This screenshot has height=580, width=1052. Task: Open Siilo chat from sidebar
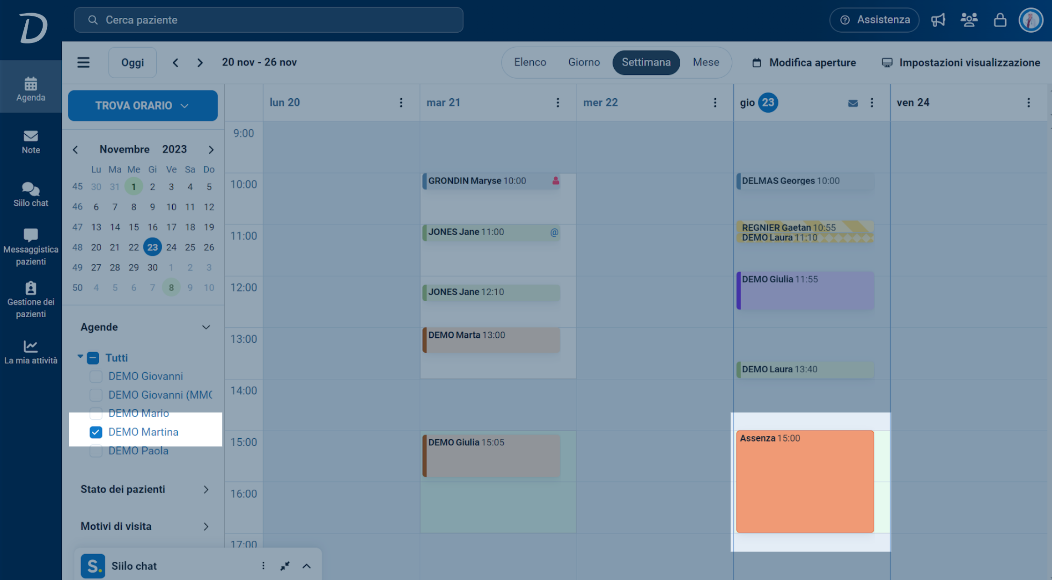(x=30, y=195)
